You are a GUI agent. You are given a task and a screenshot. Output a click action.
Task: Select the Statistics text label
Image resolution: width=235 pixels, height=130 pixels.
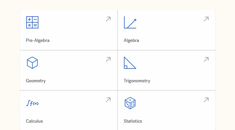click(133, 121)
